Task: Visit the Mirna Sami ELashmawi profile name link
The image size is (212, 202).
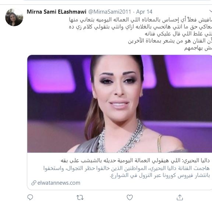Action: (x=56, y=12)
